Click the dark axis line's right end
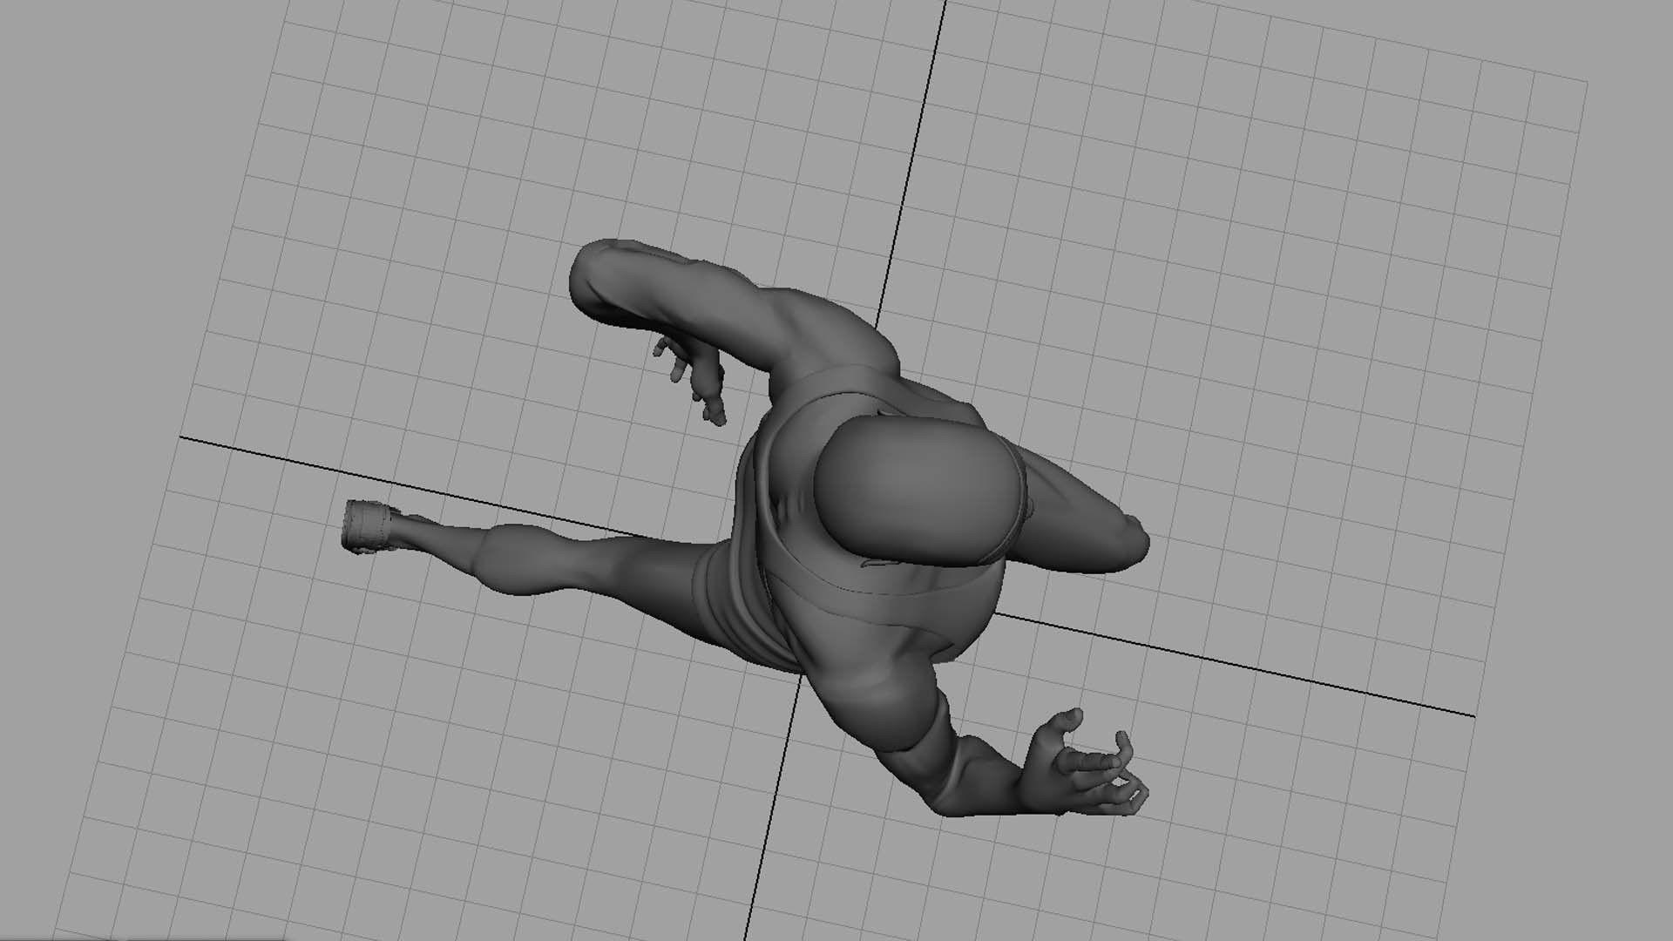Viewport: 1673px width, 941px height. click(x=1471, y=715)
